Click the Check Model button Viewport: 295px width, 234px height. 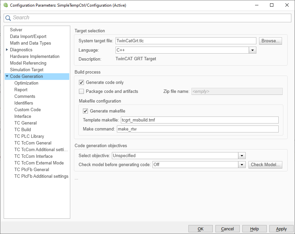click(x=265, y=164)
